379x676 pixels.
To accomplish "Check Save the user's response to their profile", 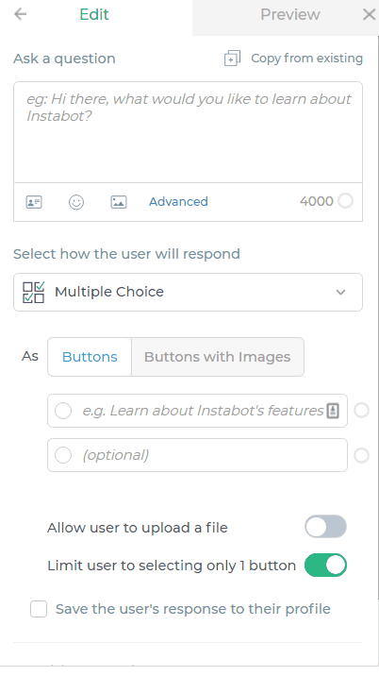I will click(39, 609).
